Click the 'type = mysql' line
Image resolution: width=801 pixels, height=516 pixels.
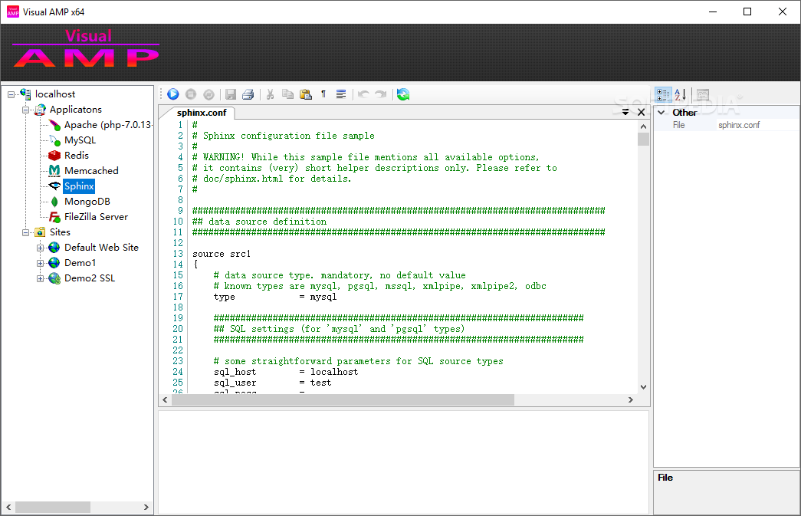tap(275, 296)
